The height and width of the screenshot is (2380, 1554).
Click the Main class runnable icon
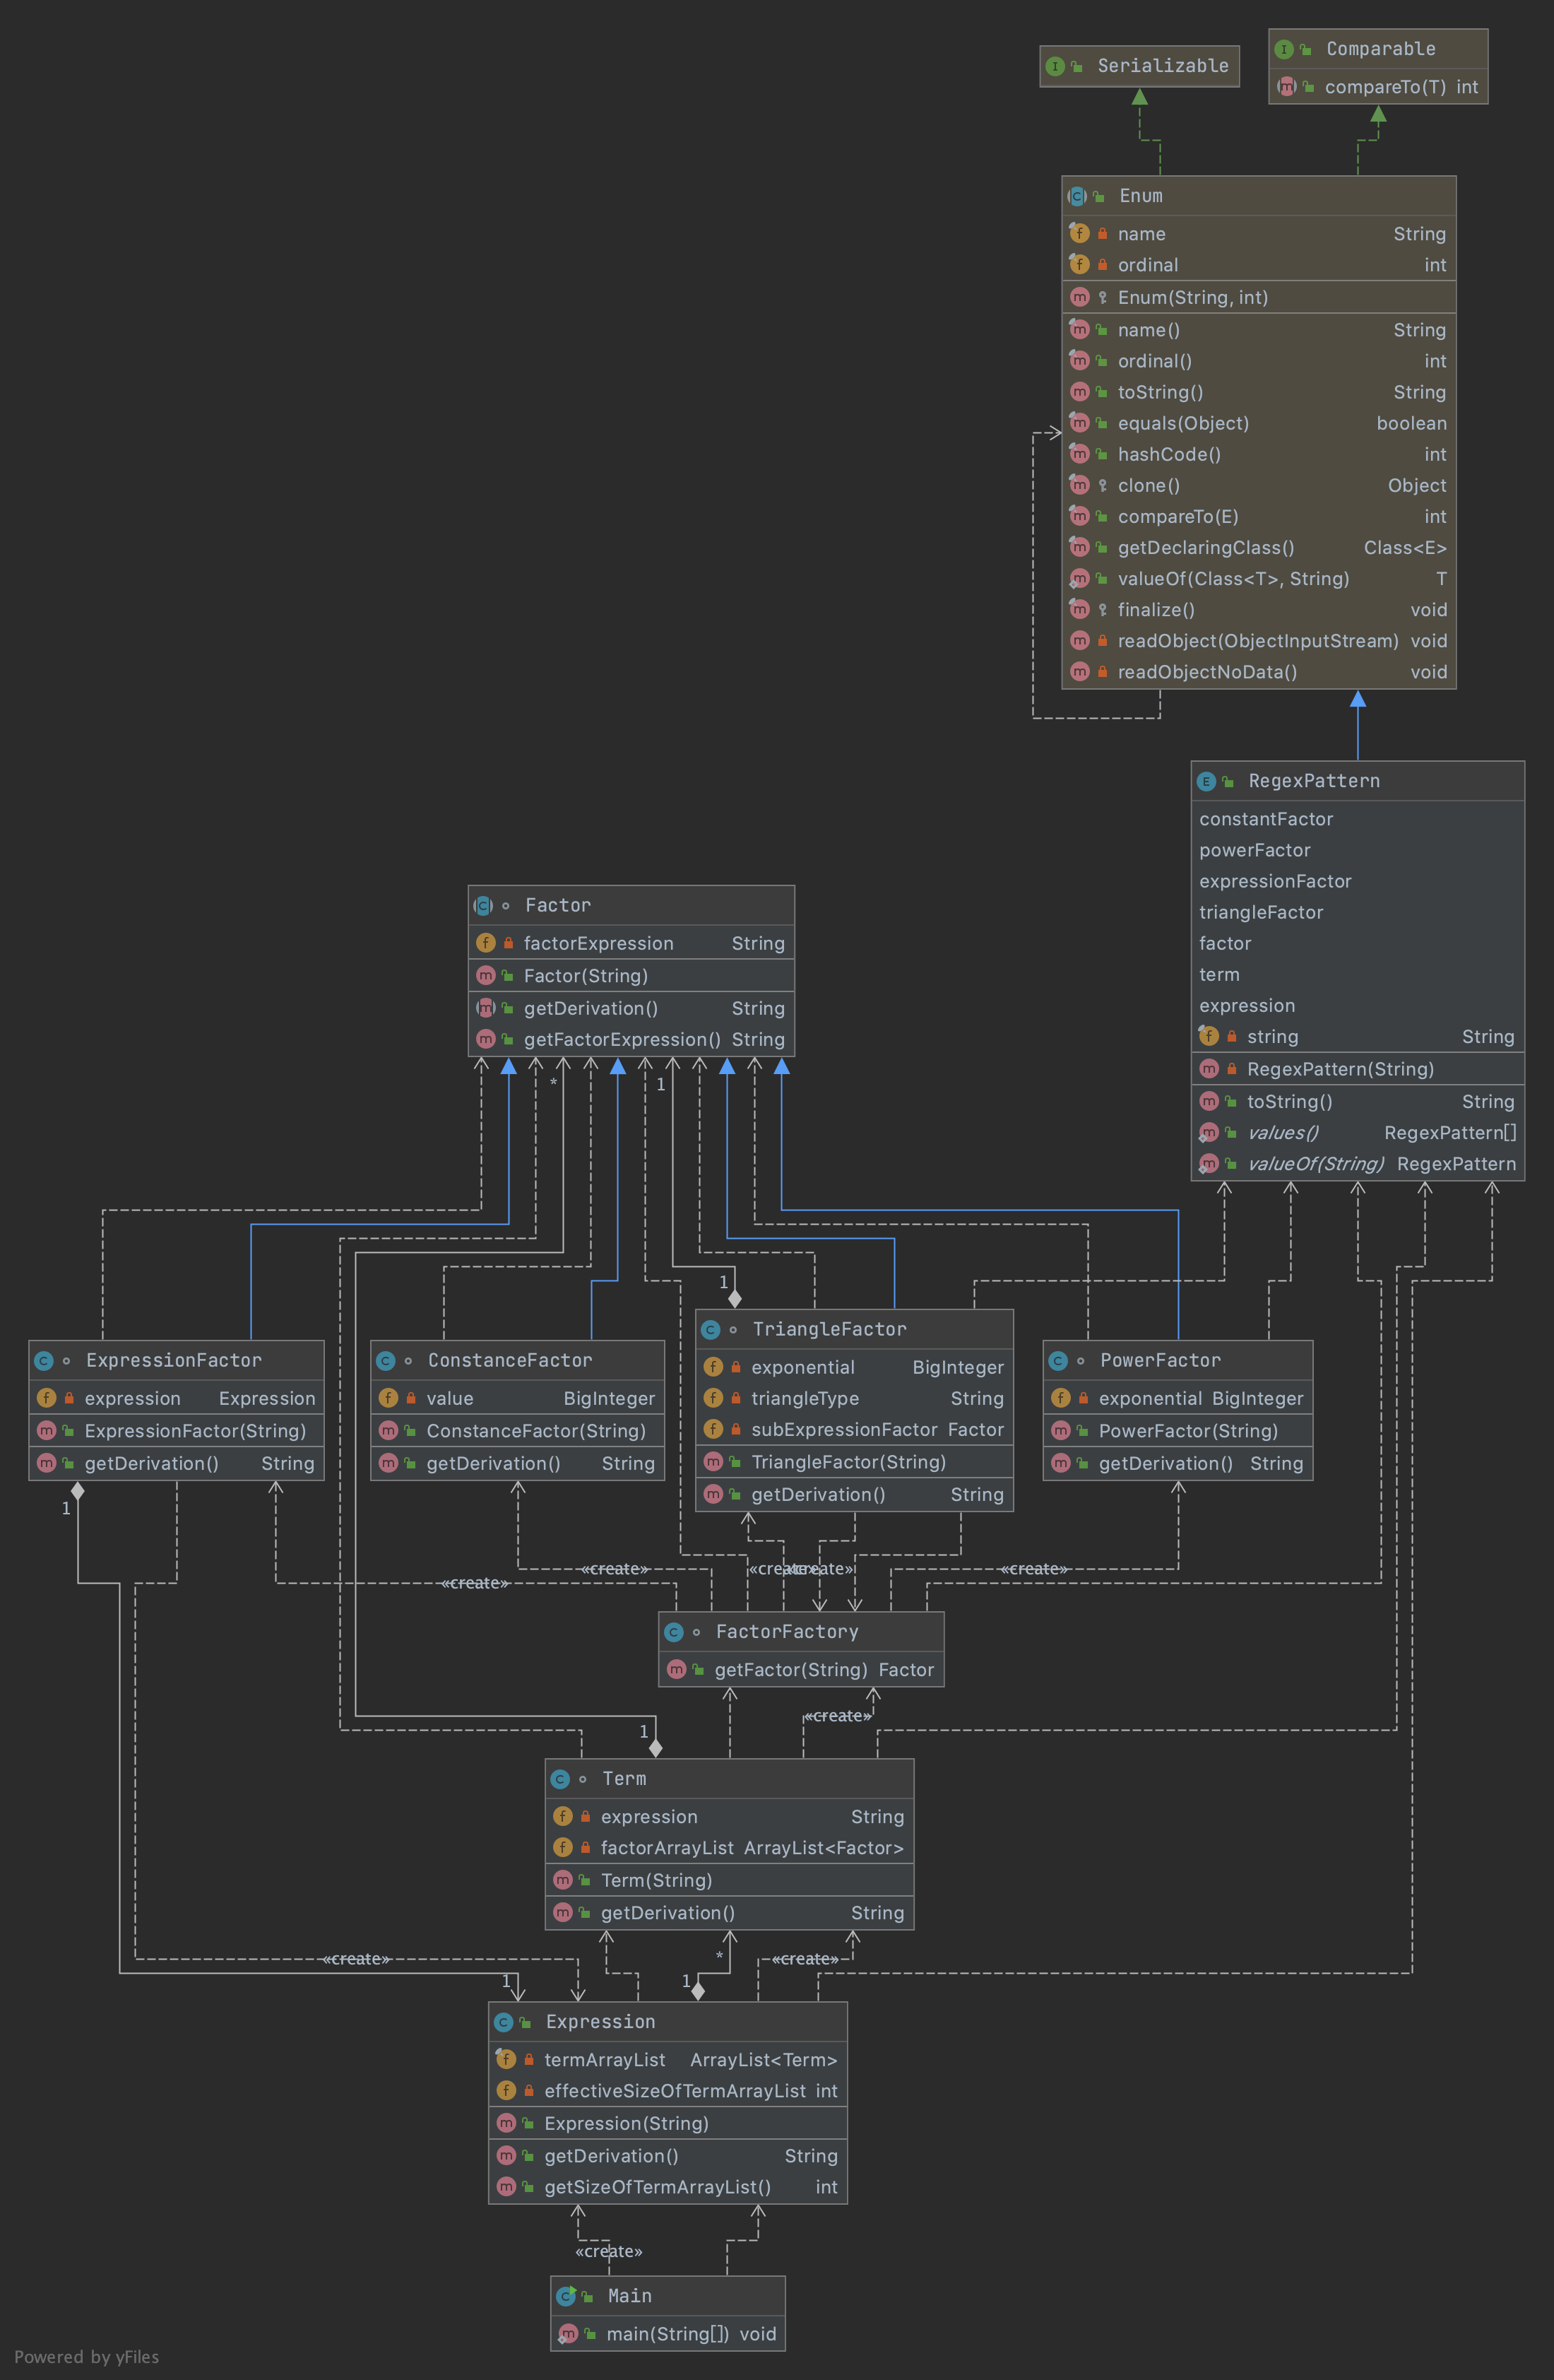pyautogui.click(x=566, y=2295)
